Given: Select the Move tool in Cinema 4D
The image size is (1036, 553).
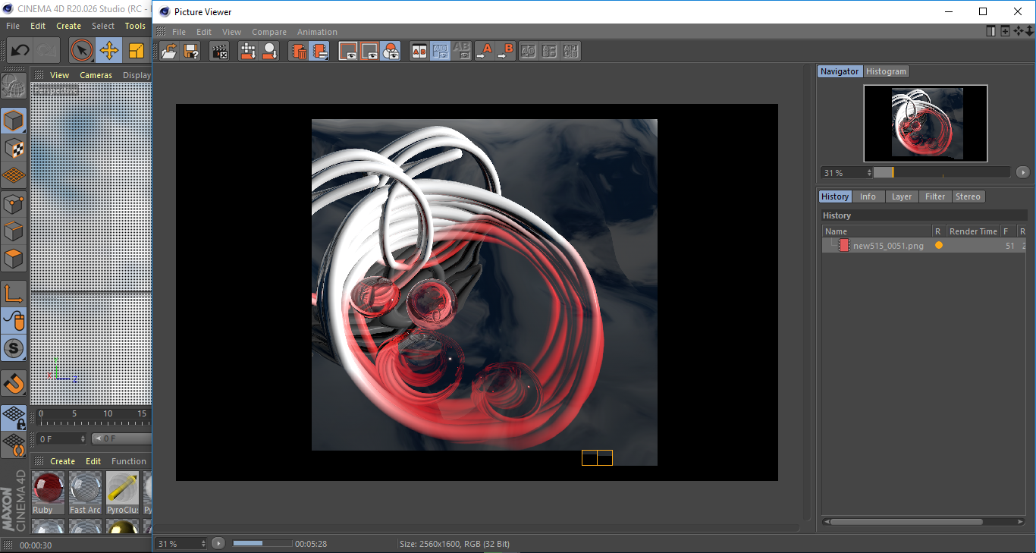Looking at the screenshot, I should point(108,51).
